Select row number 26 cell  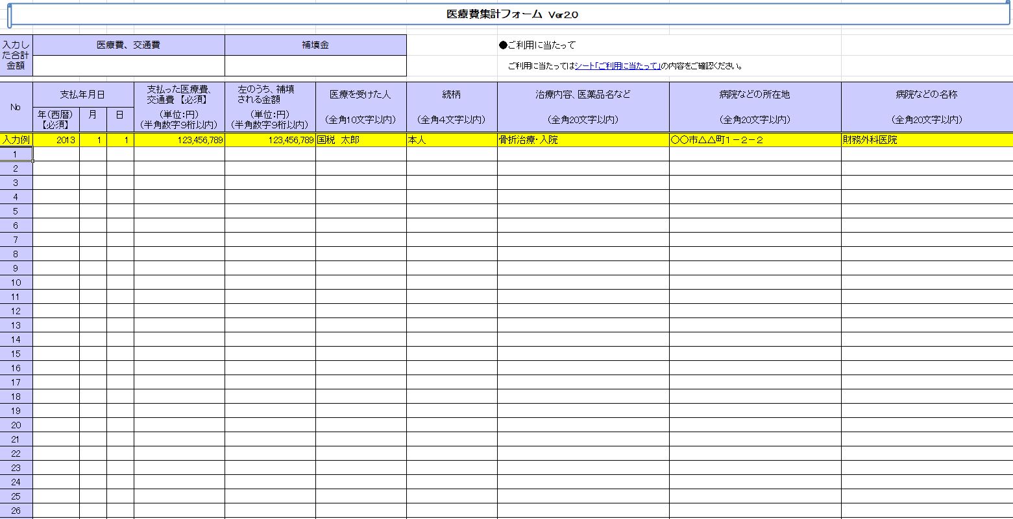16,510
